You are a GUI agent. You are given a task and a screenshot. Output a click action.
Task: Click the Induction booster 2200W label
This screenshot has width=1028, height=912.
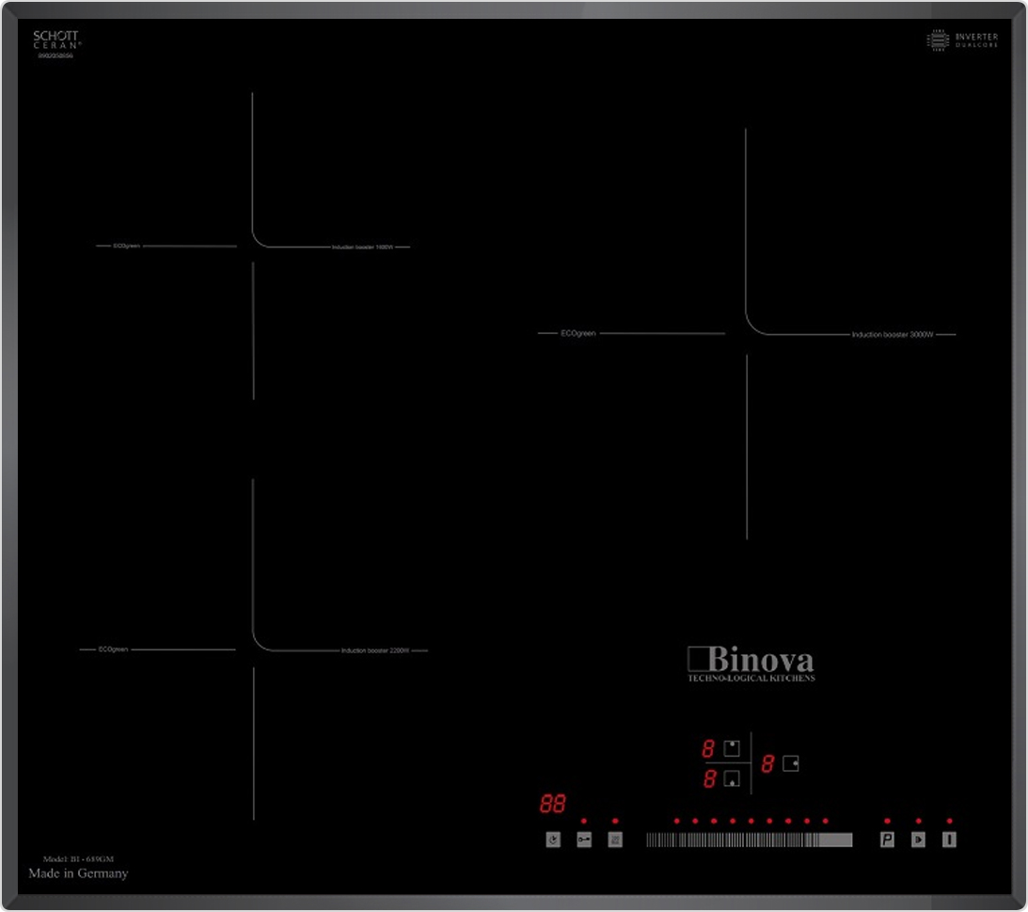374,651
